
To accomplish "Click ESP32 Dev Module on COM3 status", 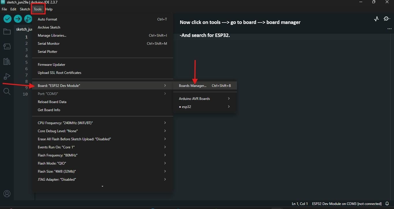I will pyautogui.click(x=347, y=204).
